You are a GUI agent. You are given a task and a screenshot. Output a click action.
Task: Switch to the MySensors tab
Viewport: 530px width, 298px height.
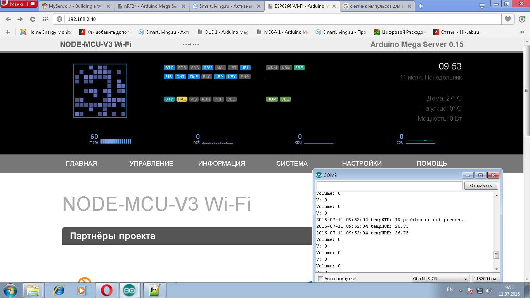77,6
